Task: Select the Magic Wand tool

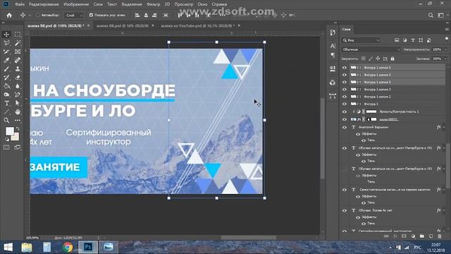Action: tap(18, 43)
